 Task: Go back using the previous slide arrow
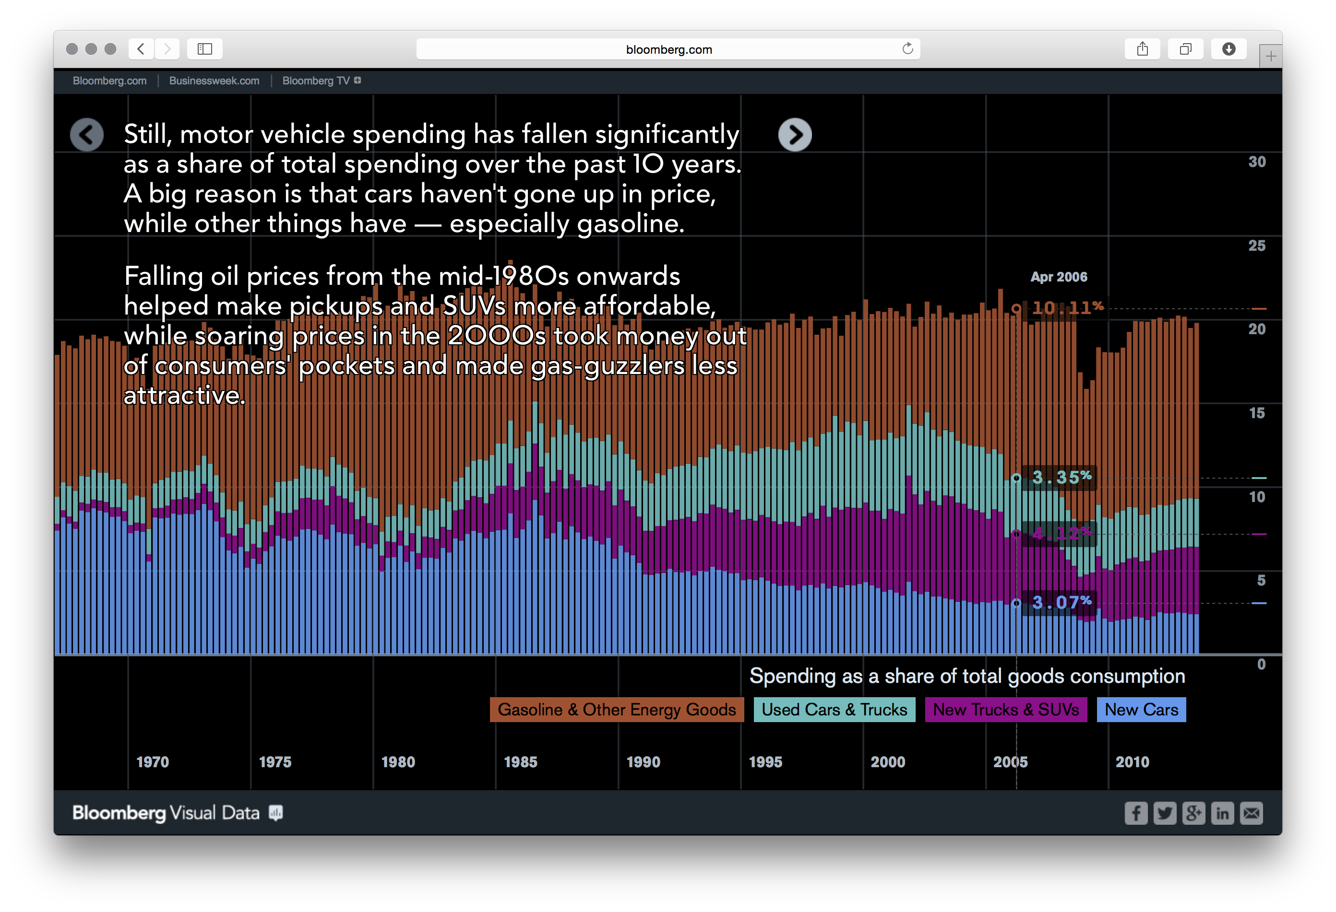click(x=87, y=134)
